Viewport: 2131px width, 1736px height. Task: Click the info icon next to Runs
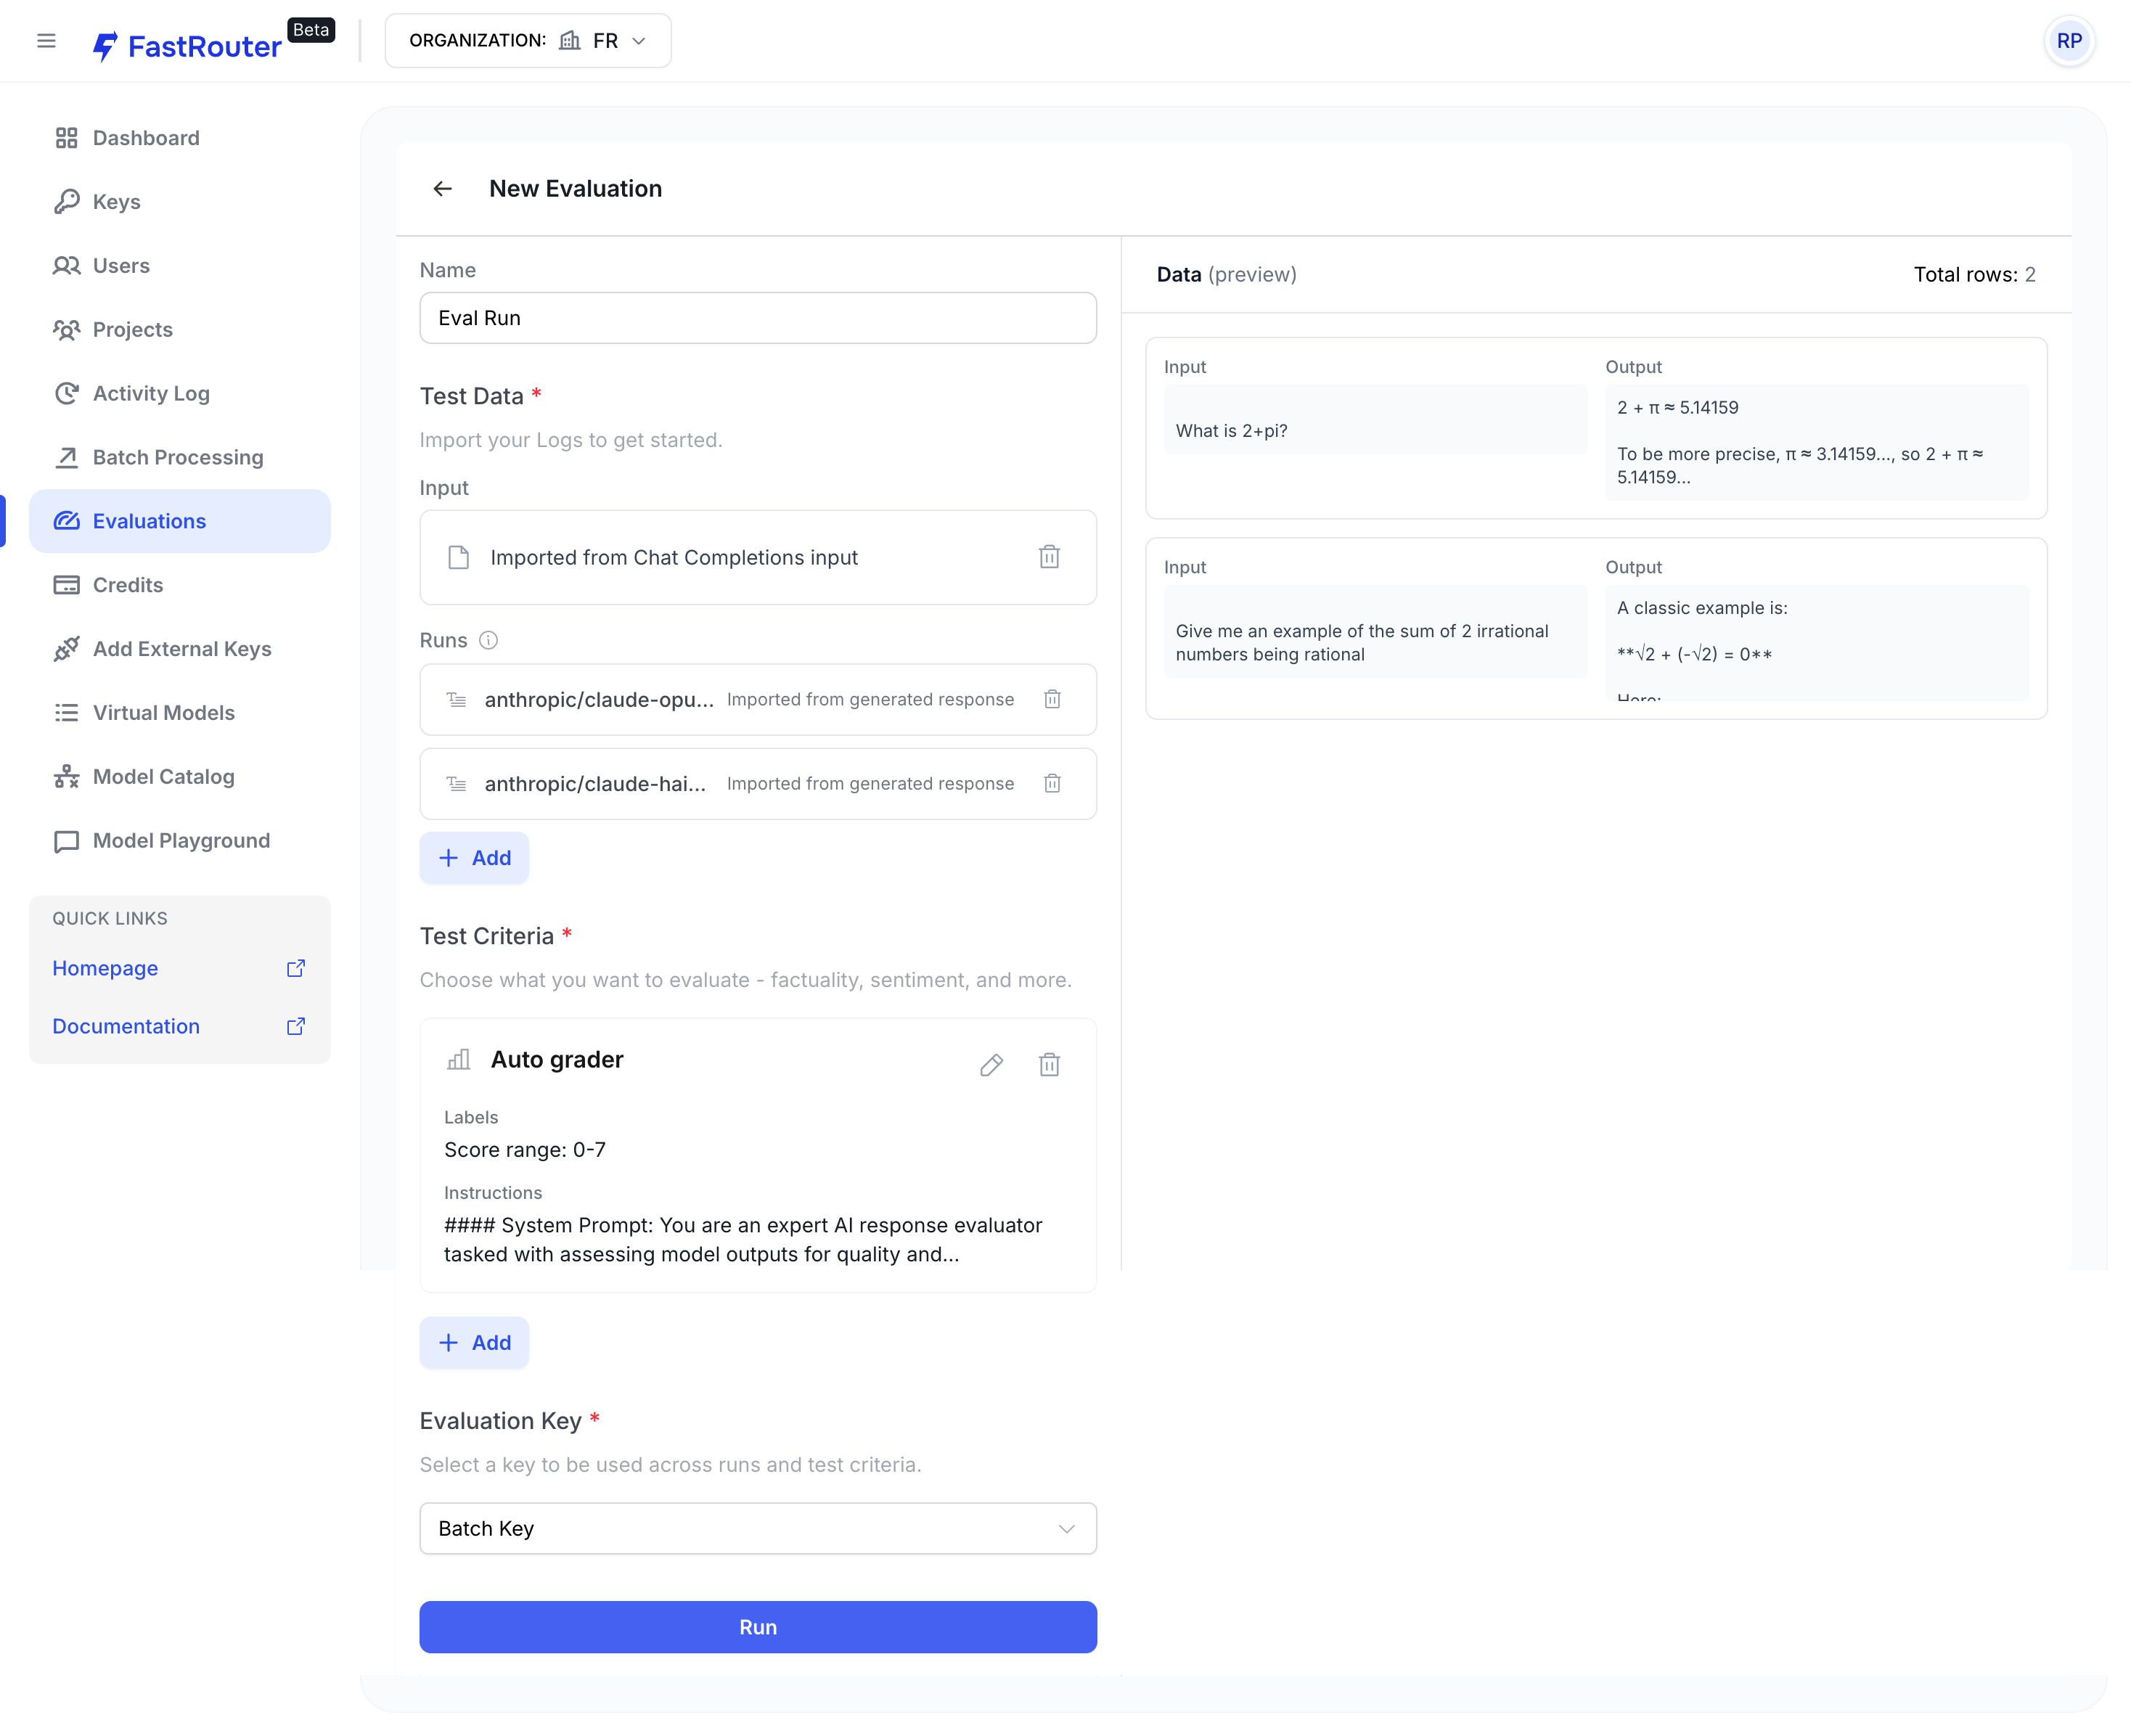488,640
